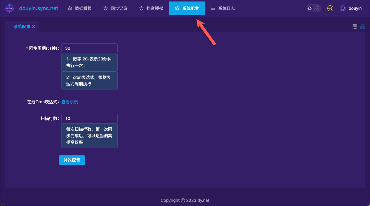Click the list icon beside 系统日志

(x=213, y=8)
